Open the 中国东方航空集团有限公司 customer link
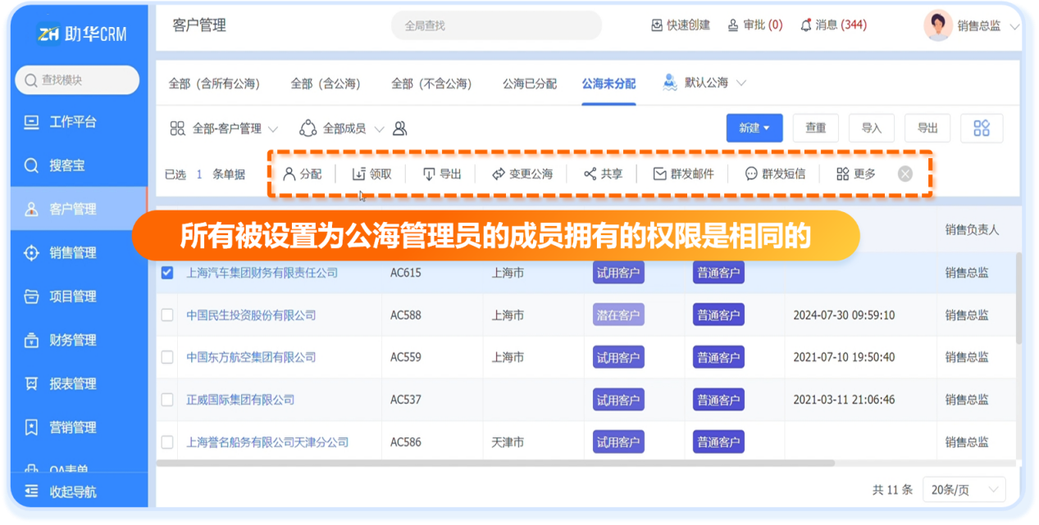This screenshot has height=525, width=1039. (x=251, y=358)
